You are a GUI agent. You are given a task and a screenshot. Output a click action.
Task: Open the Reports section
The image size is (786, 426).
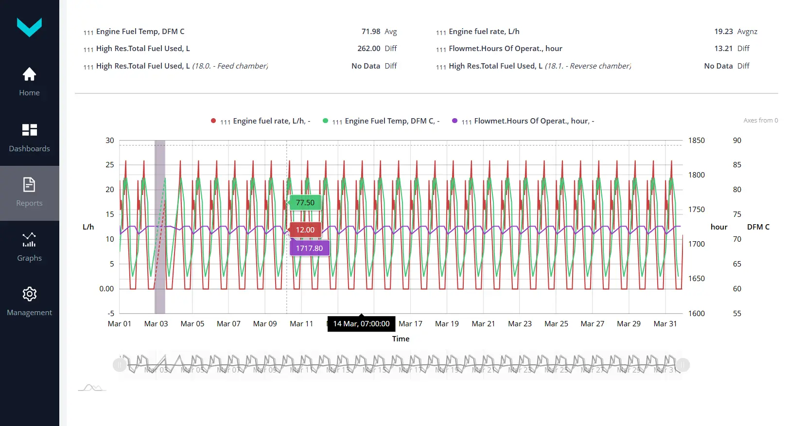pos(29,193)
